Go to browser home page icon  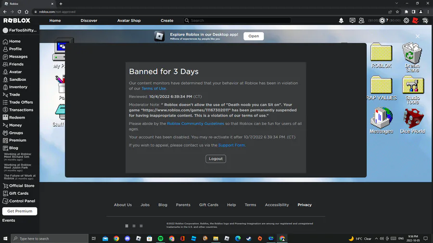[x=26, y=12]
